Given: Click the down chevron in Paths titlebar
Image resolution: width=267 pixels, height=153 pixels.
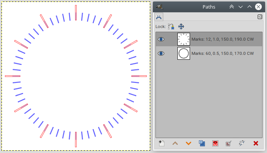Looking at the screenshot, I should 241,7.
